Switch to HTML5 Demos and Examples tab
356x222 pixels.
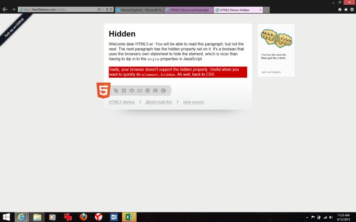[189, 10]
